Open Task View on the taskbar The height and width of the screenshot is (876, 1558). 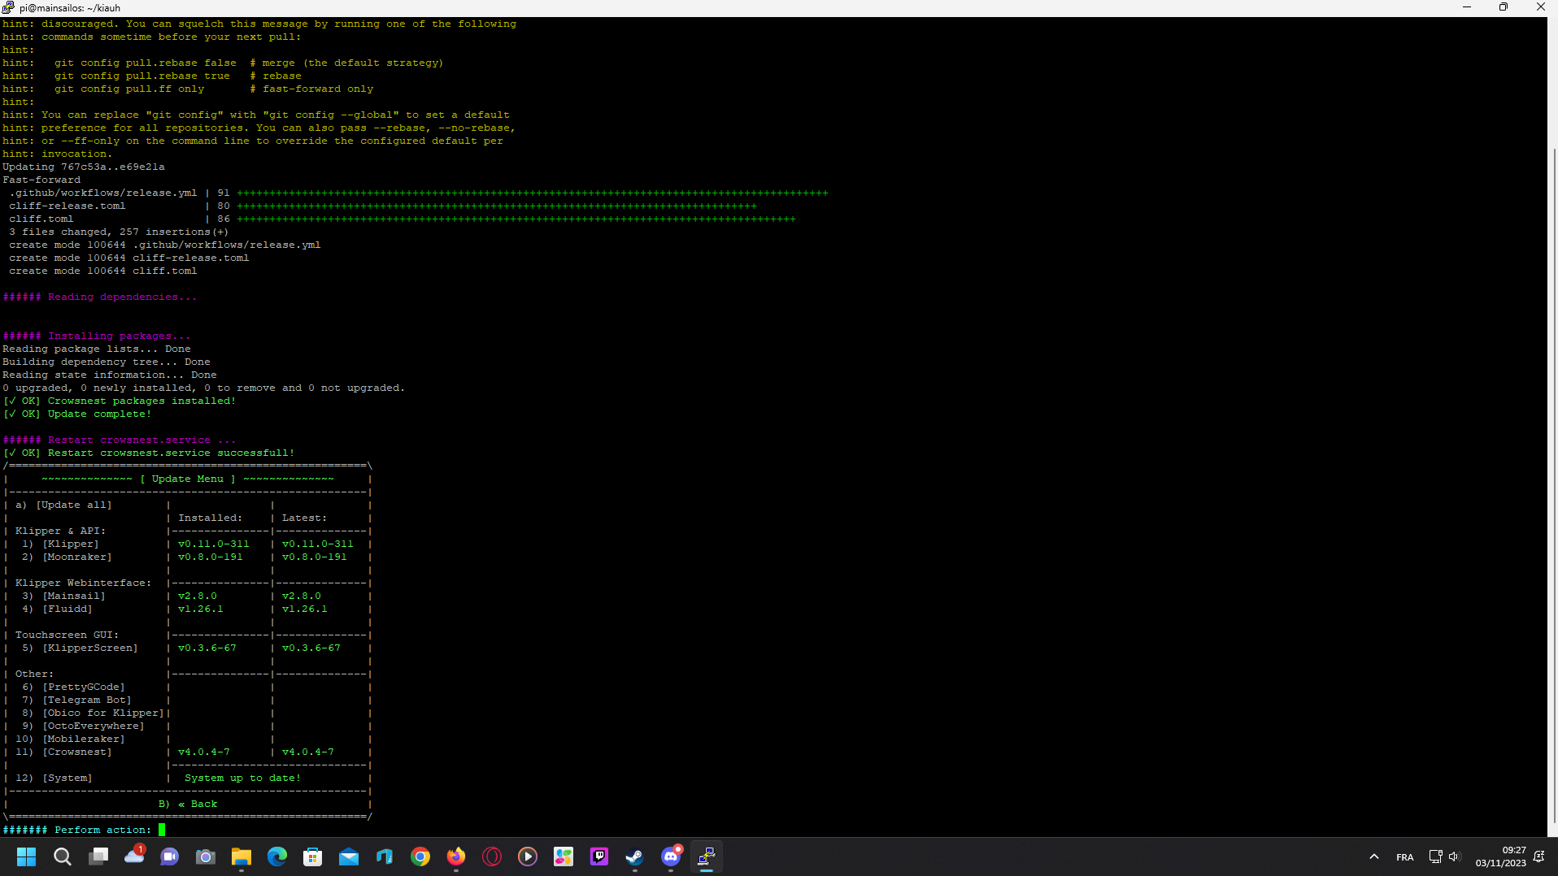point(98,856)
